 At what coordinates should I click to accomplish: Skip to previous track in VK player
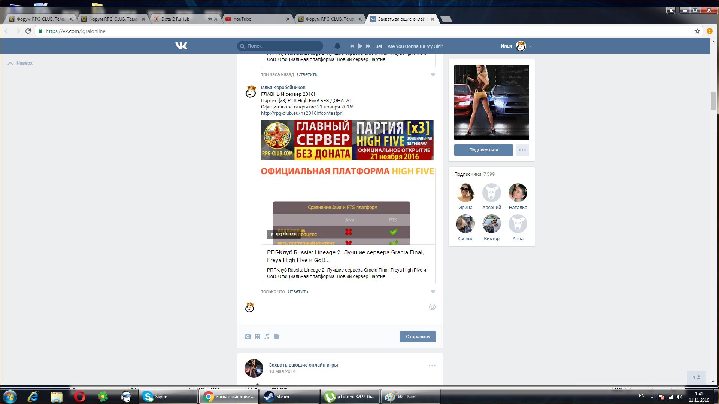pyautogui.click(x=352, y=46)
